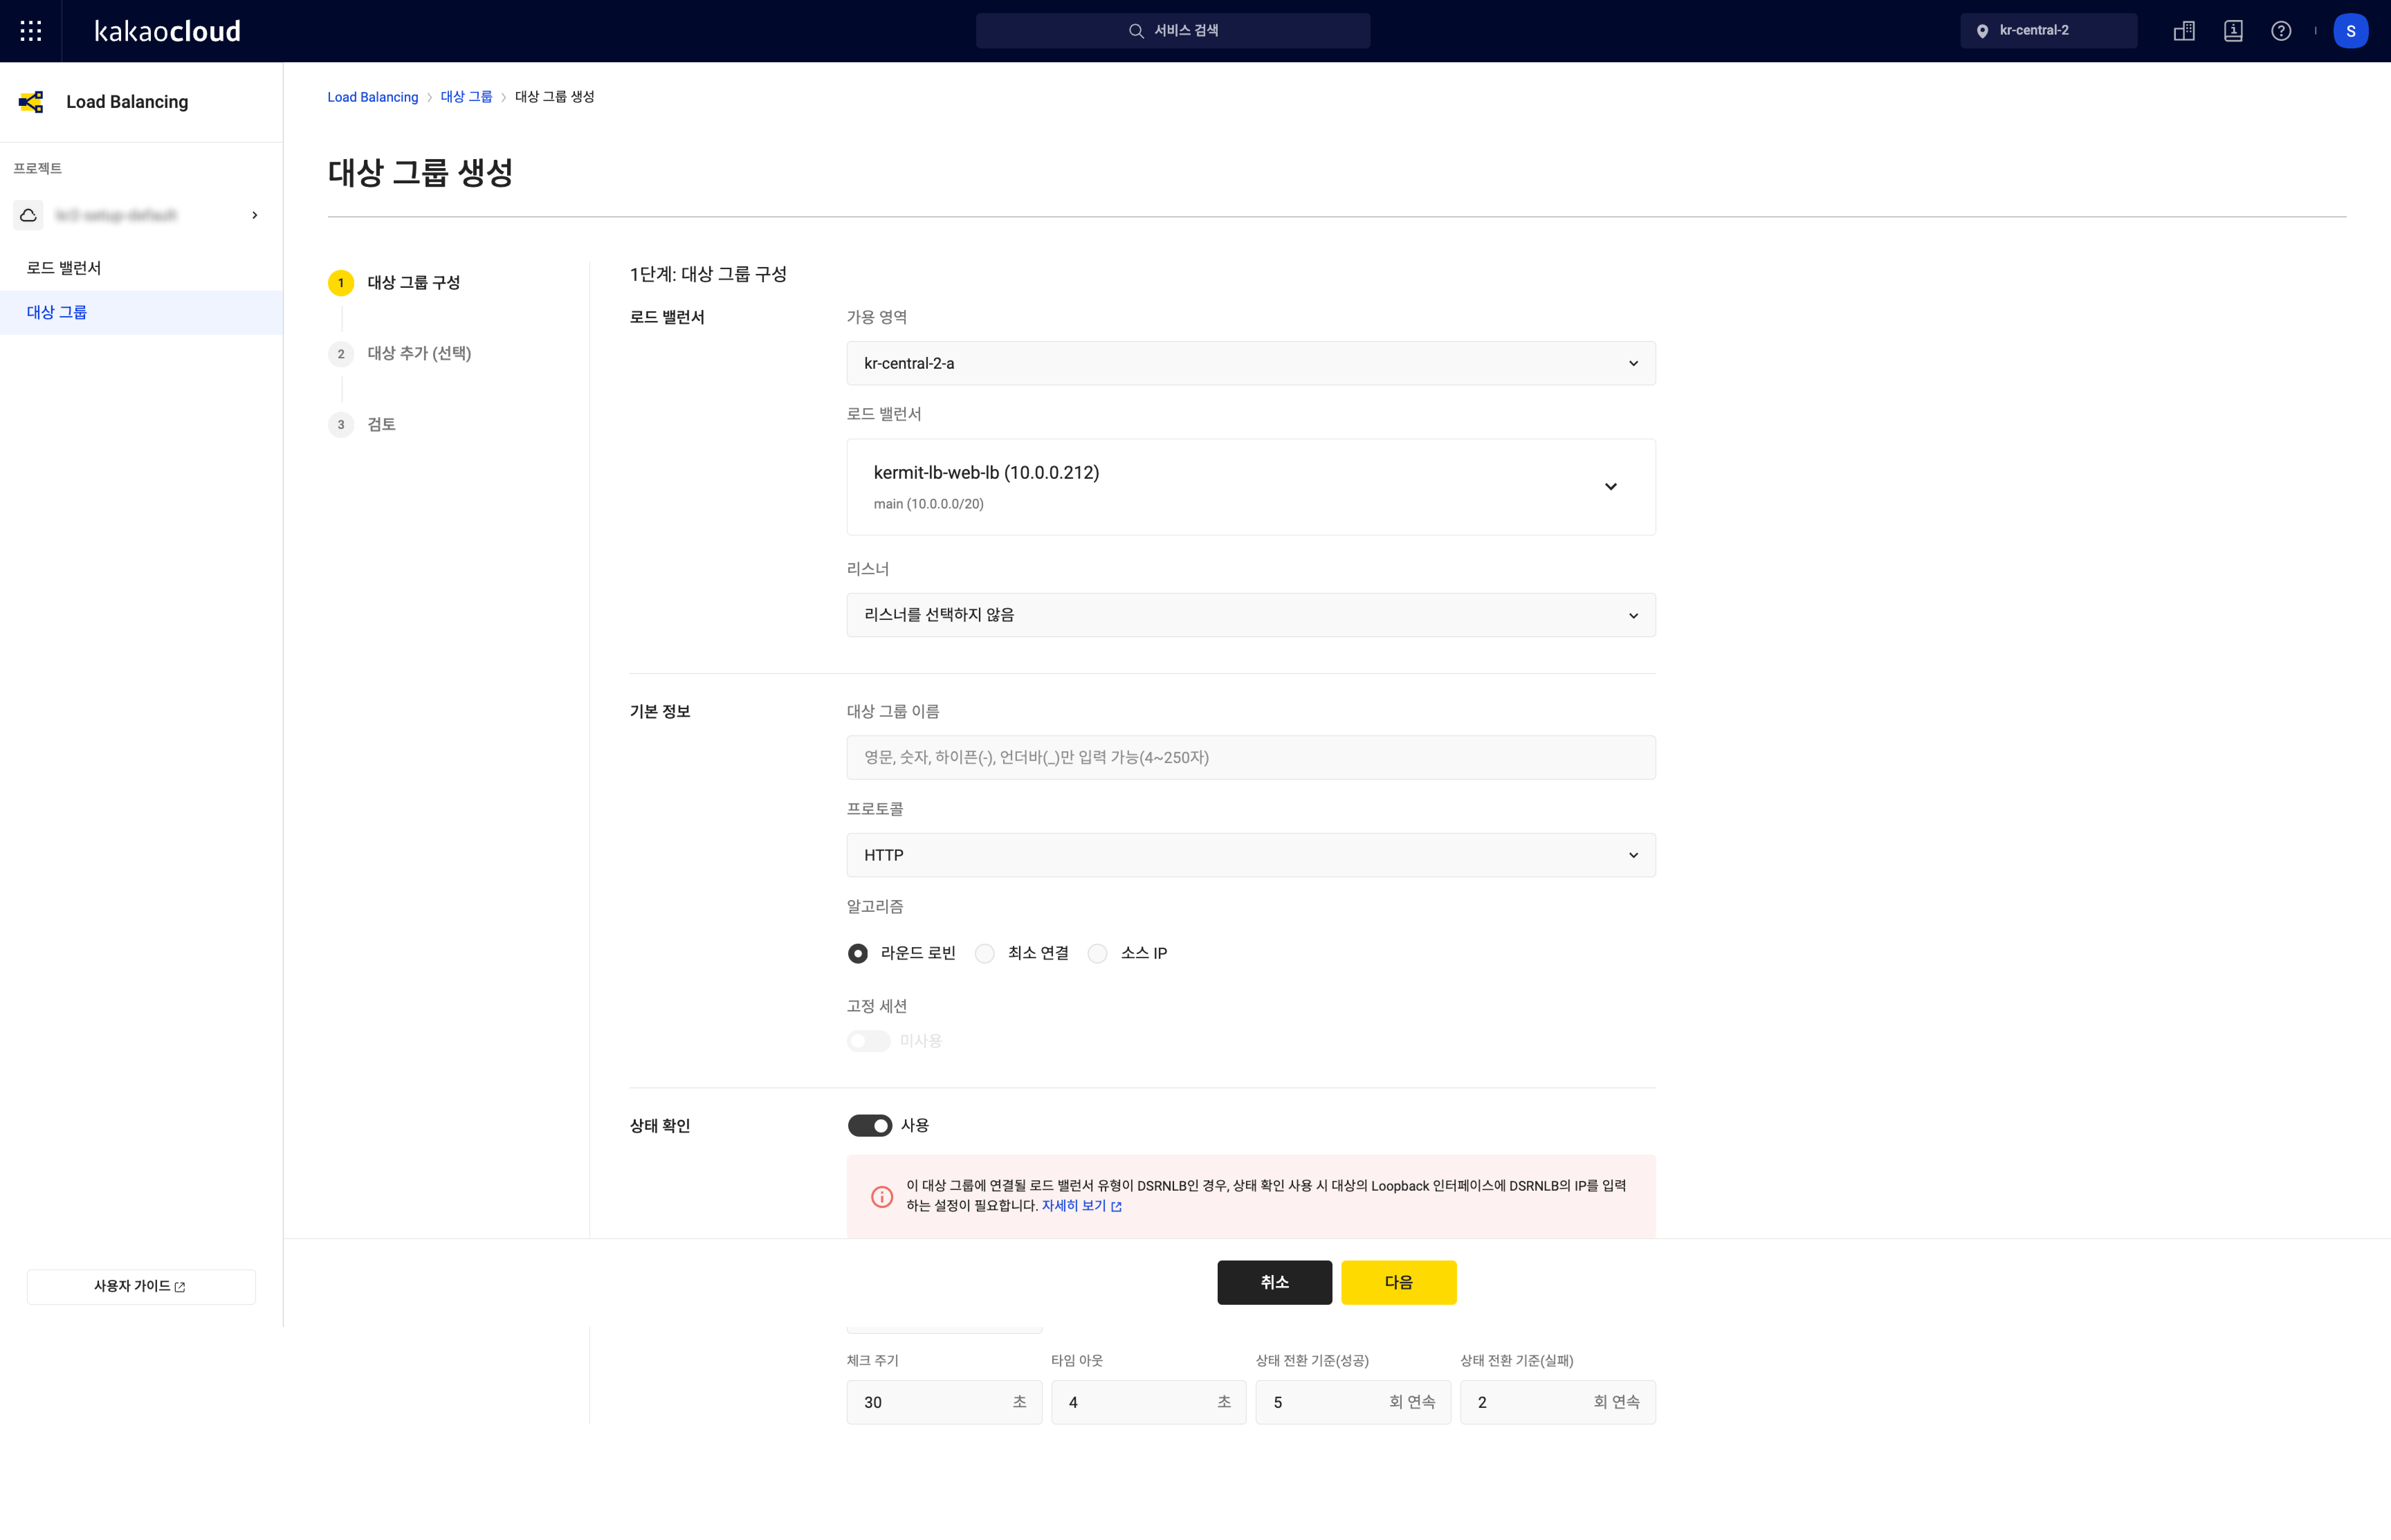Open the organization building icon
Viewport: 2391px width, 1540px height.
(2184, 31)
